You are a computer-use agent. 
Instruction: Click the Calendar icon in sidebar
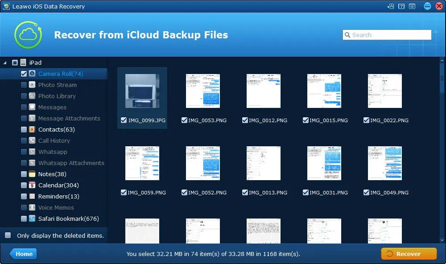pyautogui.click(x=32, y=185)
